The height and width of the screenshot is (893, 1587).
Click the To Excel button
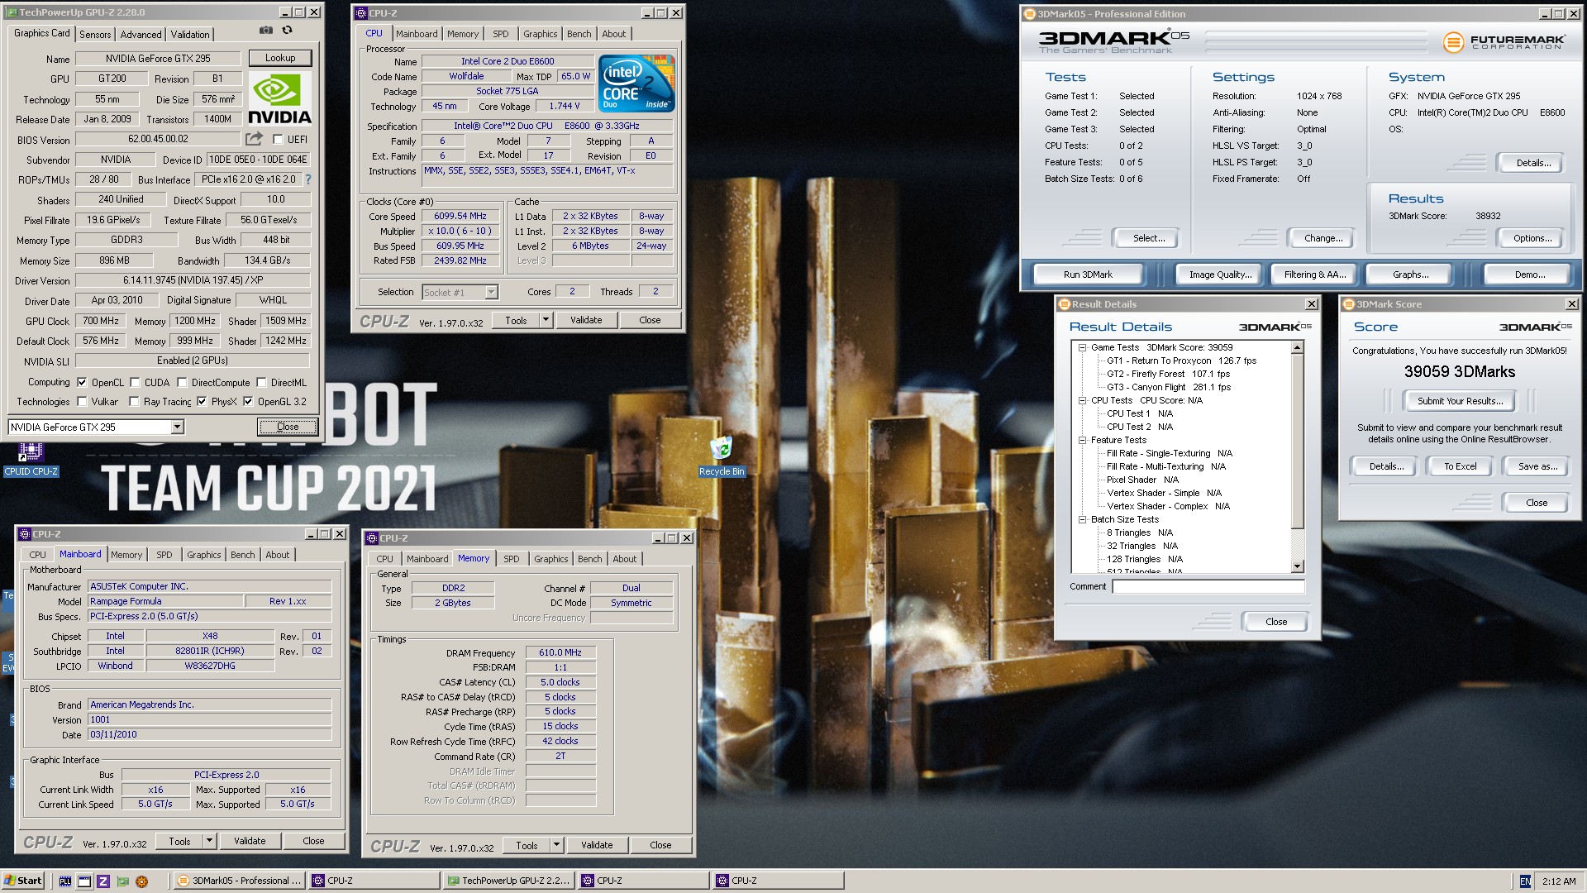click(x=1460, y=466)
